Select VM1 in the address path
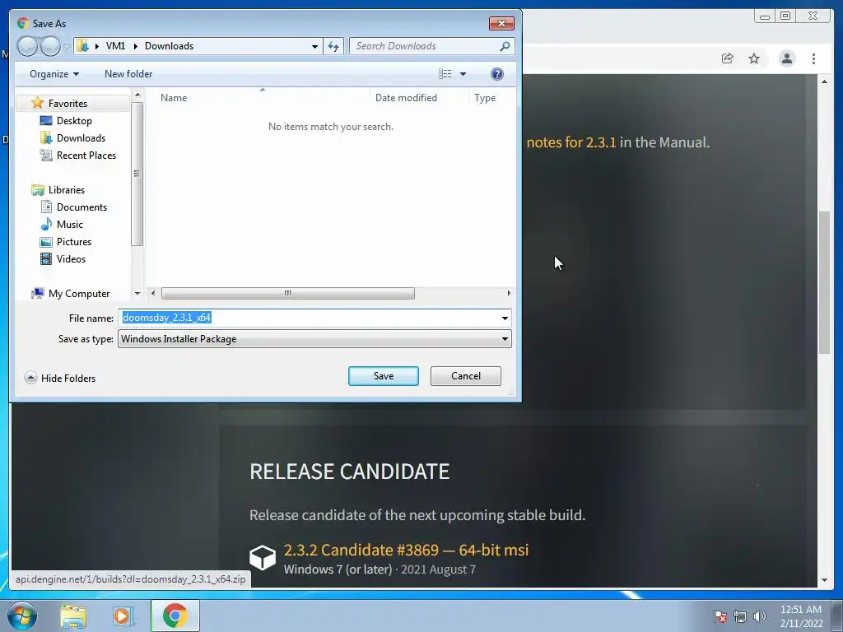Viewport: 843px width, 632px height. tap(115, 46)
